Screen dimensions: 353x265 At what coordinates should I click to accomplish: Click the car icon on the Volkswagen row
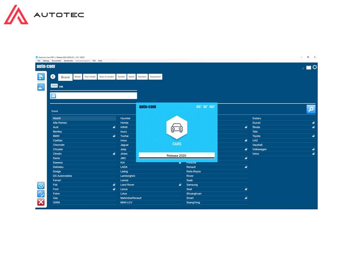pos(313,149)
